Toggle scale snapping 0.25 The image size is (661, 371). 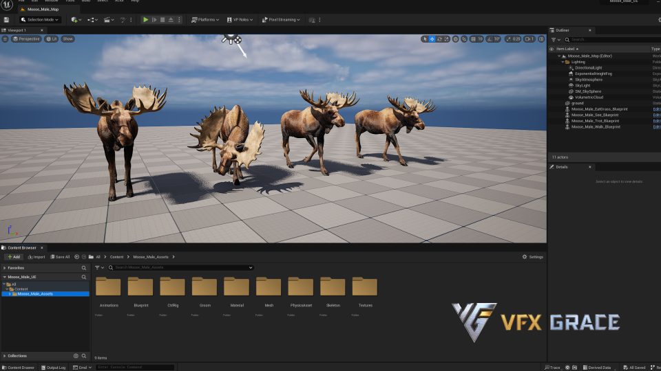tap(513, 39)
